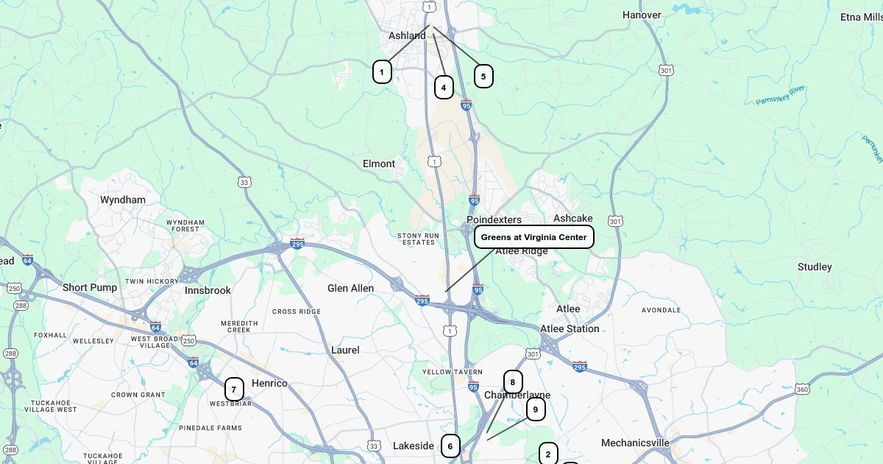
Task: Click map marker number 1
Action: [x=382, y=72]
